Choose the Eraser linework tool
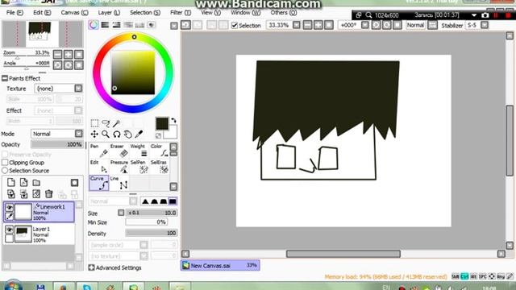The height and width of the screenshot is (290, 516). 119,151
